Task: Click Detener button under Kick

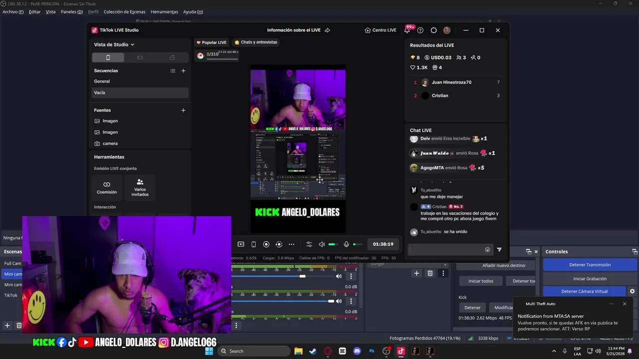Action: (x=472, y=308)
